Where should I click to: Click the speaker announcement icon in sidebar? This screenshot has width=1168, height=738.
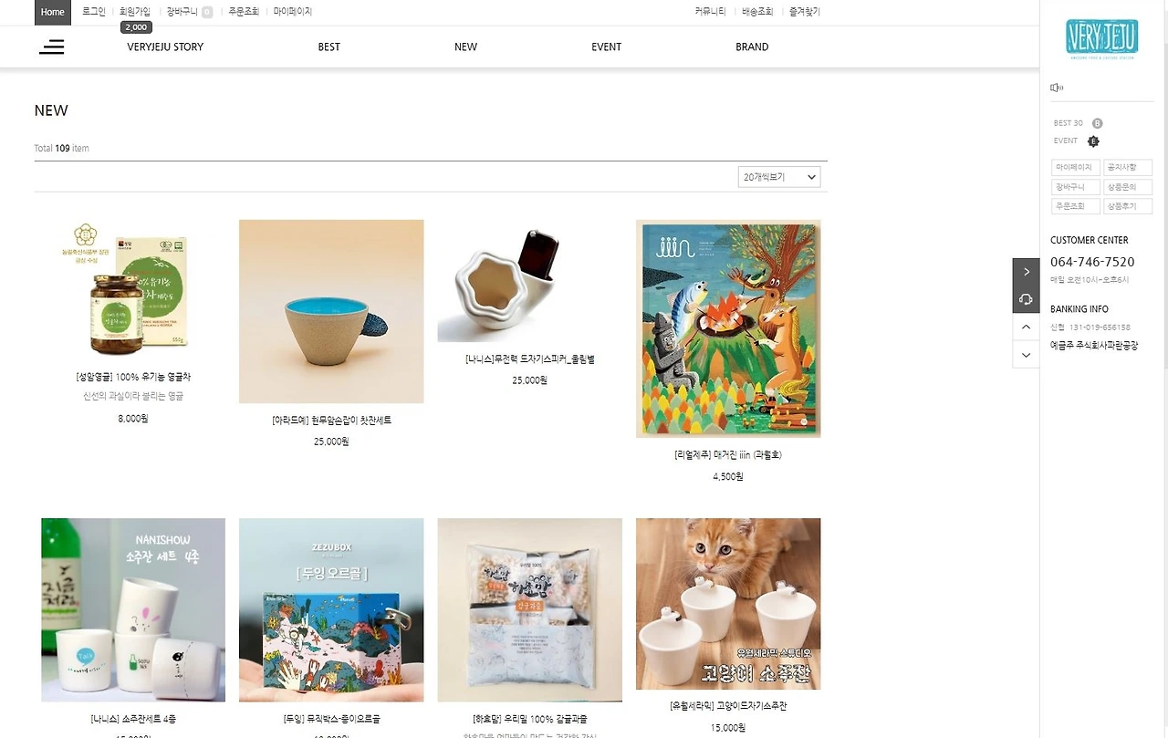(x=1057, y=88)
